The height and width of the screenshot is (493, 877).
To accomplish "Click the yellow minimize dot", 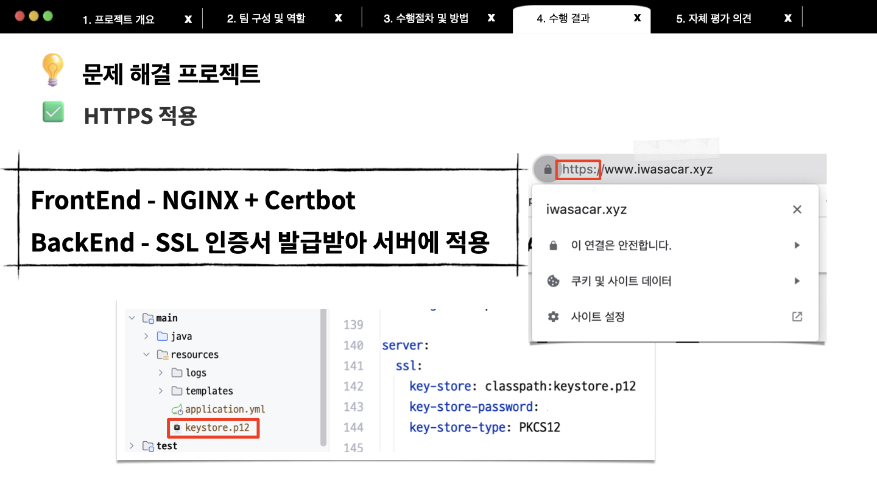I will (33, 16).
